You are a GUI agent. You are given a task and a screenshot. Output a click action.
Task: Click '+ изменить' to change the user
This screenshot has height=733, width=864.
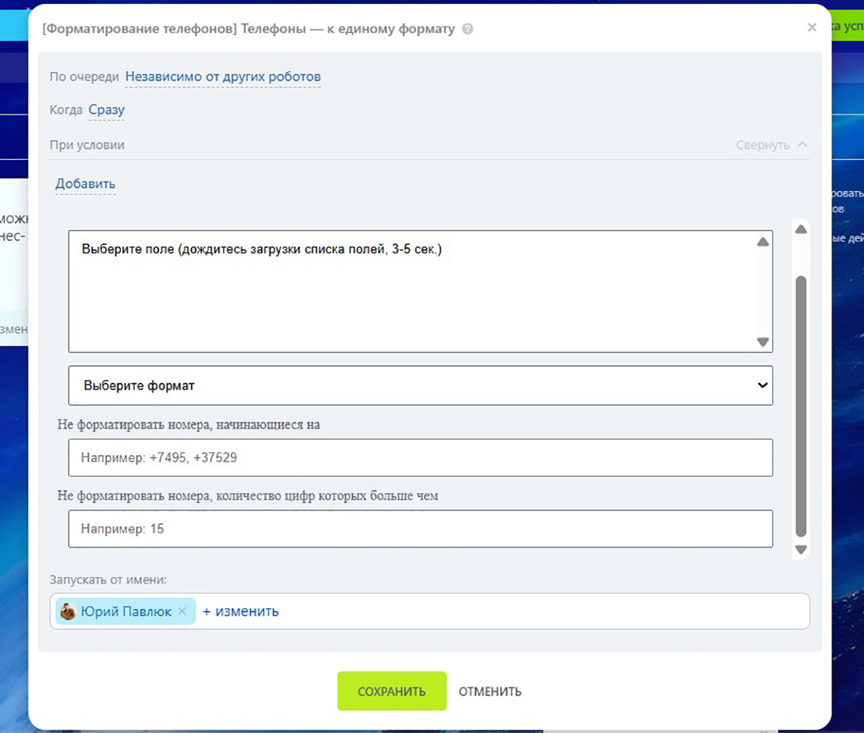(x=241, y=612)
